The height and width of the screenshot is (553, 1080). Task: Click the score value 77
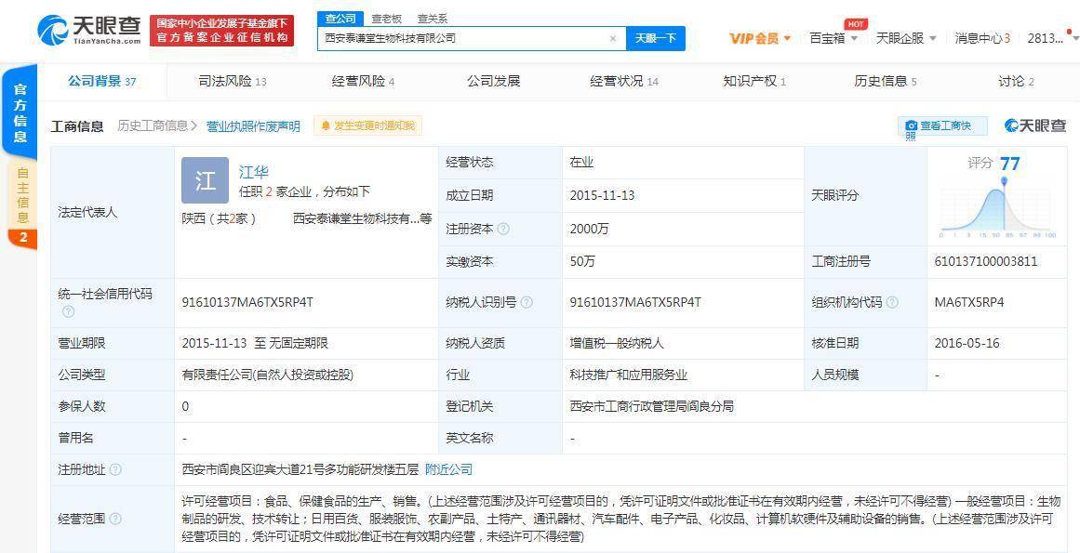(x=1009, y=164)
